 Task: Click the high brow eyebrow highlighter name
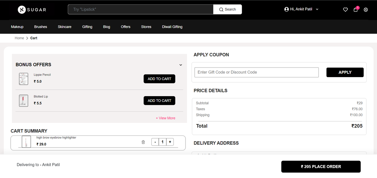[56, 138]
